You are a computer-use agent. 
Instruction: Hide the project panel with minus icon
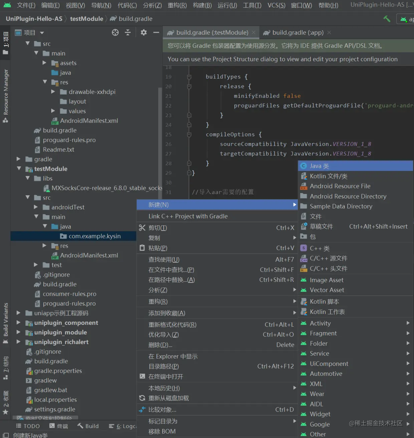(x=156, y=32)
